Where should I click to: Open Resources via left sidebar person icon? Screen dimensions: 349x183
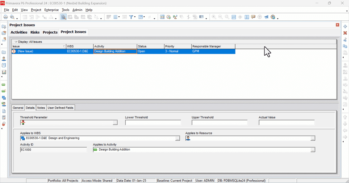coord(4,59)
